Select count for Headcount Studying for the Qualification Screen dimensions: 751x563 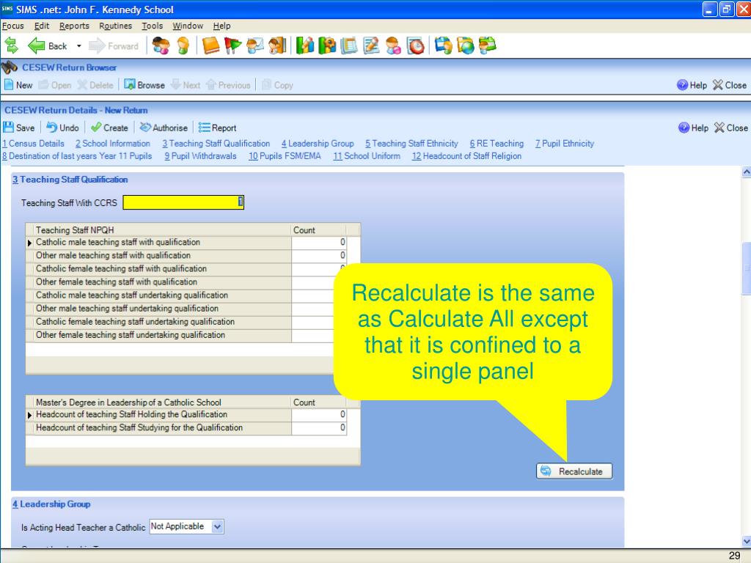point(319,428)
